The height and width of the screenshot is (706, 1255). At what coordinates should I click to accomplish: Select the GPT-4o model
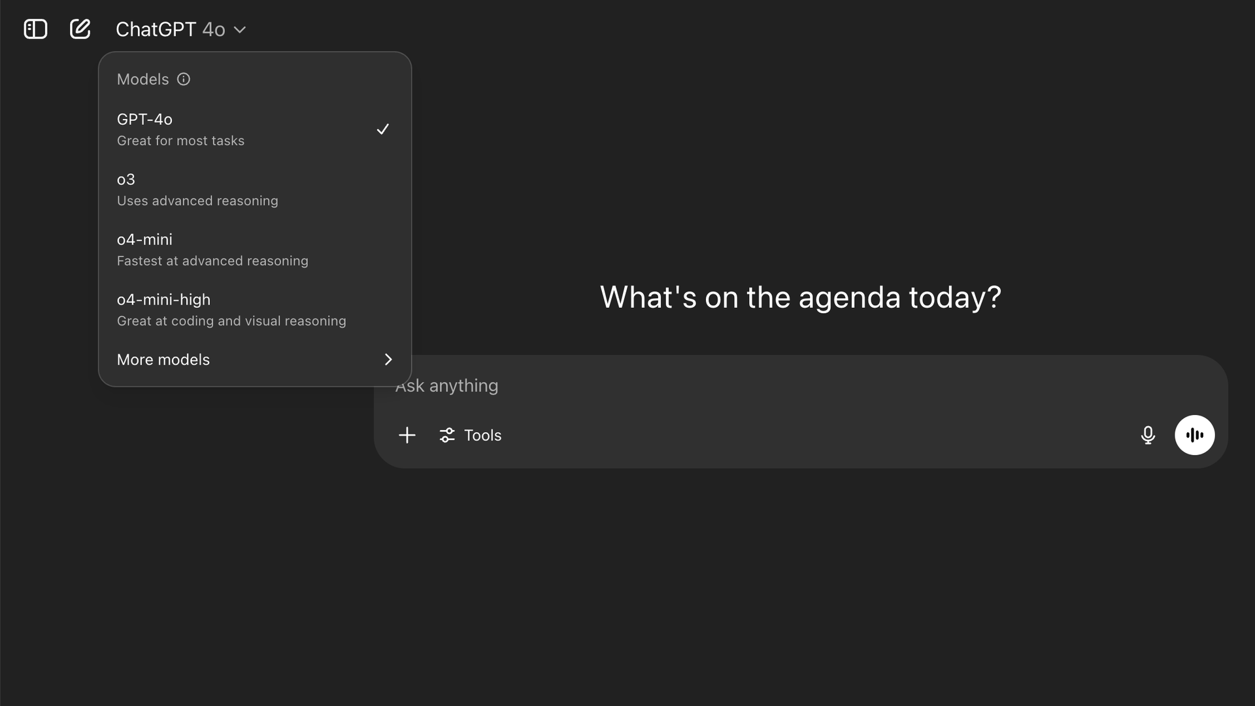[x=144, y=120]
